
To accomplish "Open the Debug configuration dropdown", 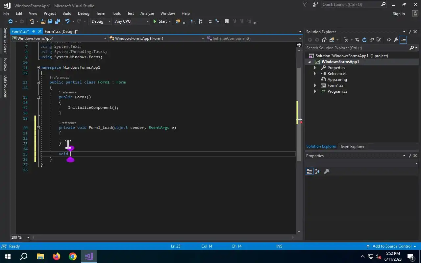I will [101, 21].
